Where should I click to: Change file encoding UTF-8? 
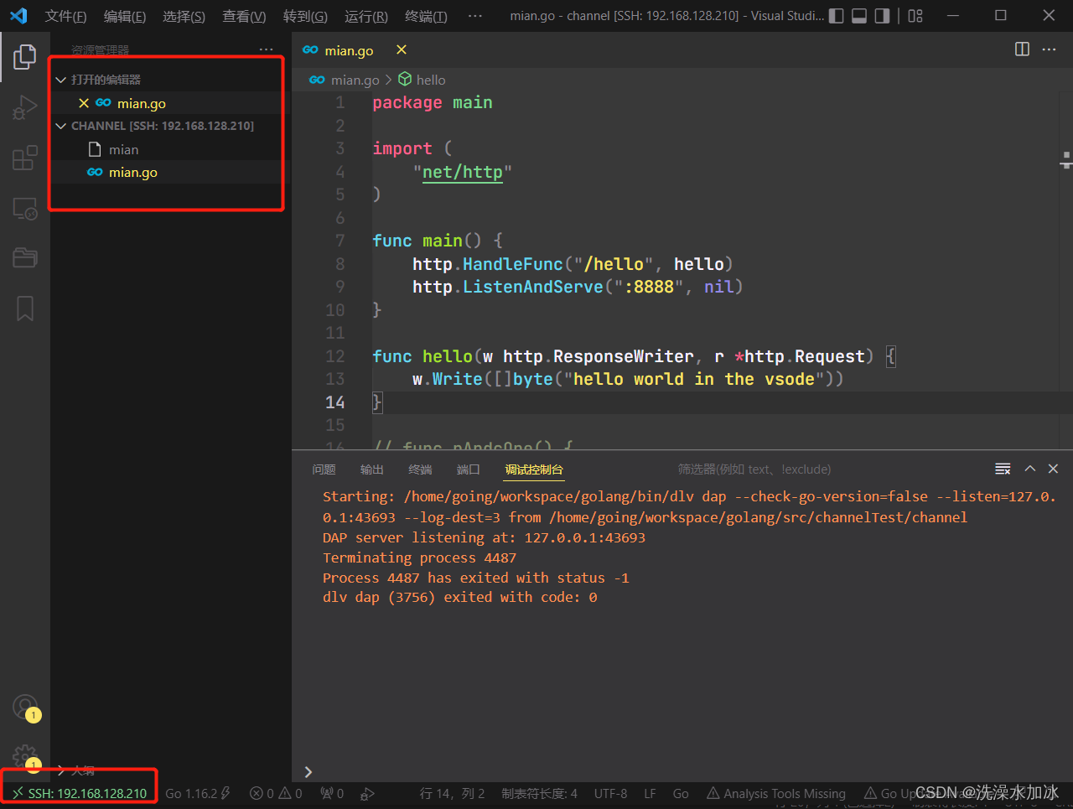[610, 793]
